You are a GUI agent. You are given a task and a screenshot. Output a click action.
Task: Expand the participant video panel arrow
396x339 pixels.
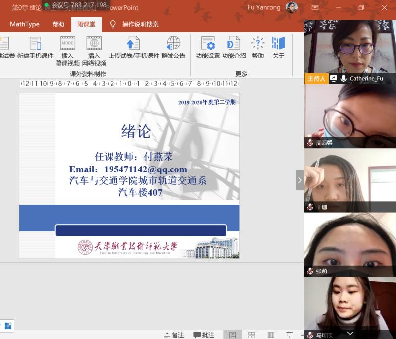click(x=299, y=180)
